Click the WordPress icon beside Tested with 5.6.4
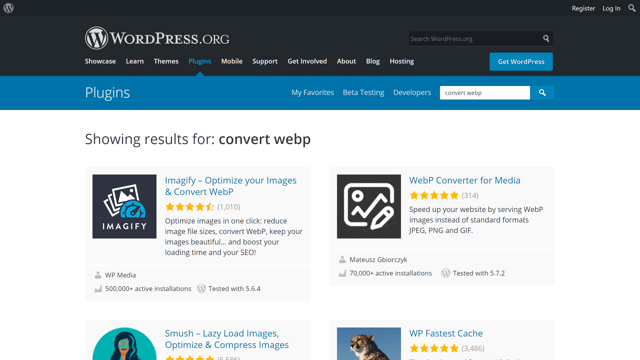Screen dimensions: 640x360 click(x=201, y=288)
